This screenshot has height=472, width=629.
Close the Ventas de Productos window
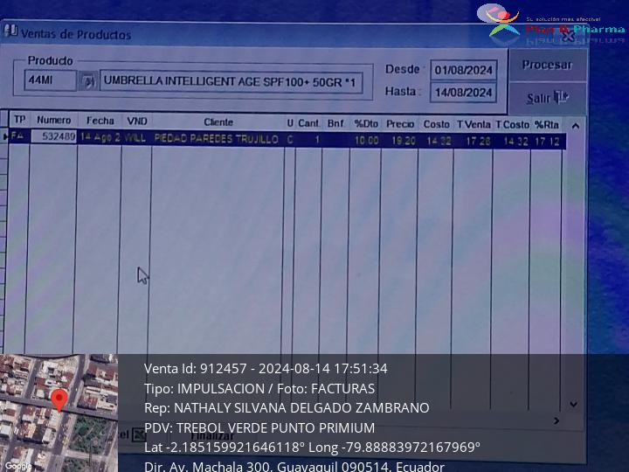point(568,36)
